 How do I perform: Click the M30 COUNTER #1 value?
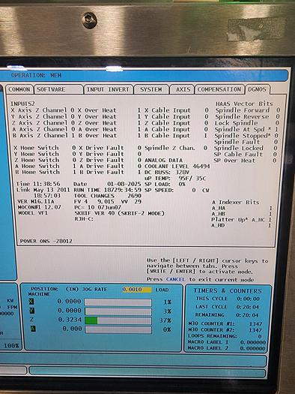pyautogui.click(x=255, y=324)
